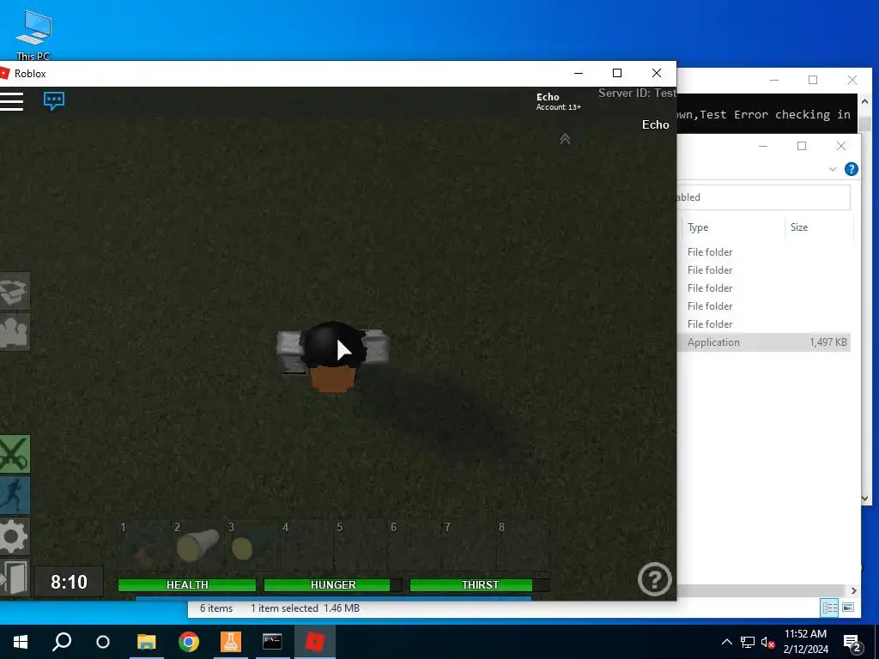This screenshot has width=879, height=659.
Task: Open the taskbar clock and date
Action: click(x=805, y=642)
